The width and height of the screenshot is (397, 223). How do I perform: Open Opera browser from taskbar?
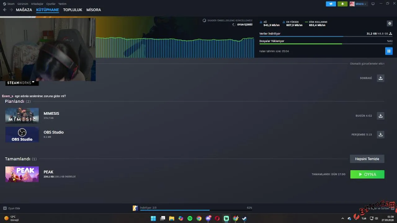click(x=217, y=218)
